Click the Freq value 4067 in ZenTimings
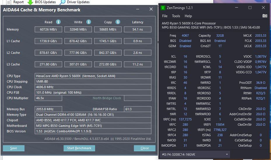271x160 pixels. (185, 35)
